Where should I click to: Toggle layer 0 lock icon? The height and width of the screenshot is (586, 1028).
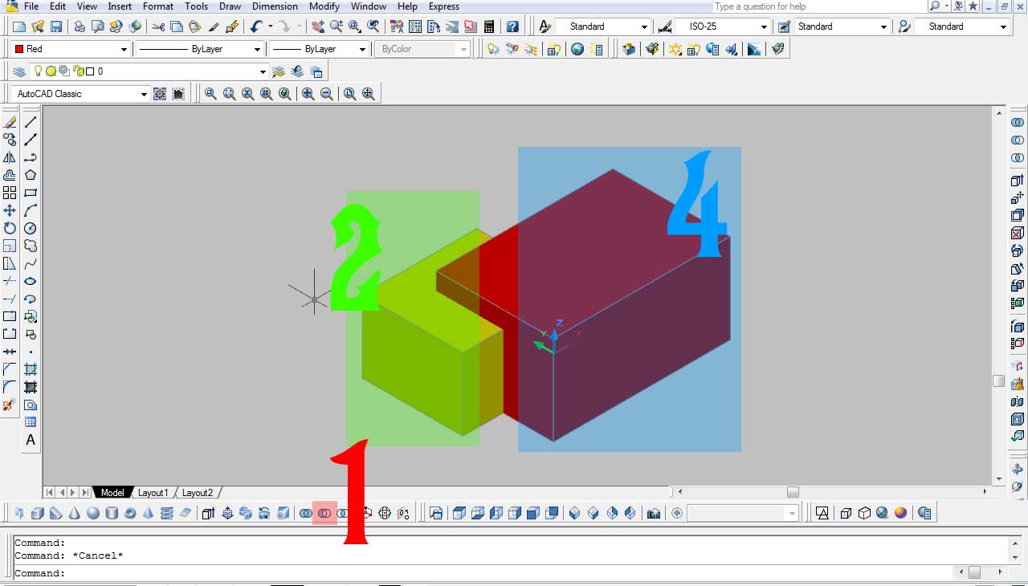[78, 71]
